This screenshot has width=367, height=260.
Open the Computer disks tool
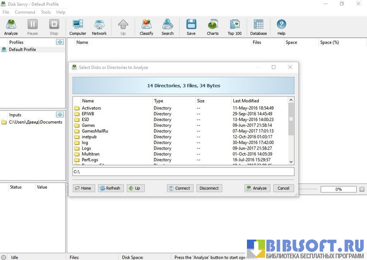(77, 27)
